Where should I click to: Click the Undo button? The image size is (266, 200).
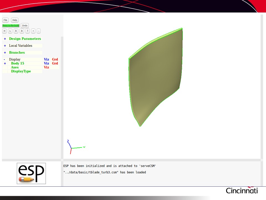25,26
